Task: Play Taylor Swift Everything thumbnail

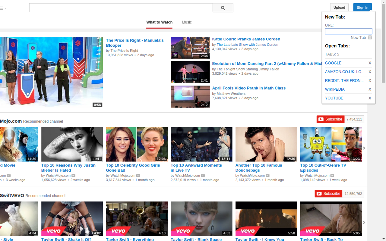Action: pyautogui.click(x=137, y=219)
